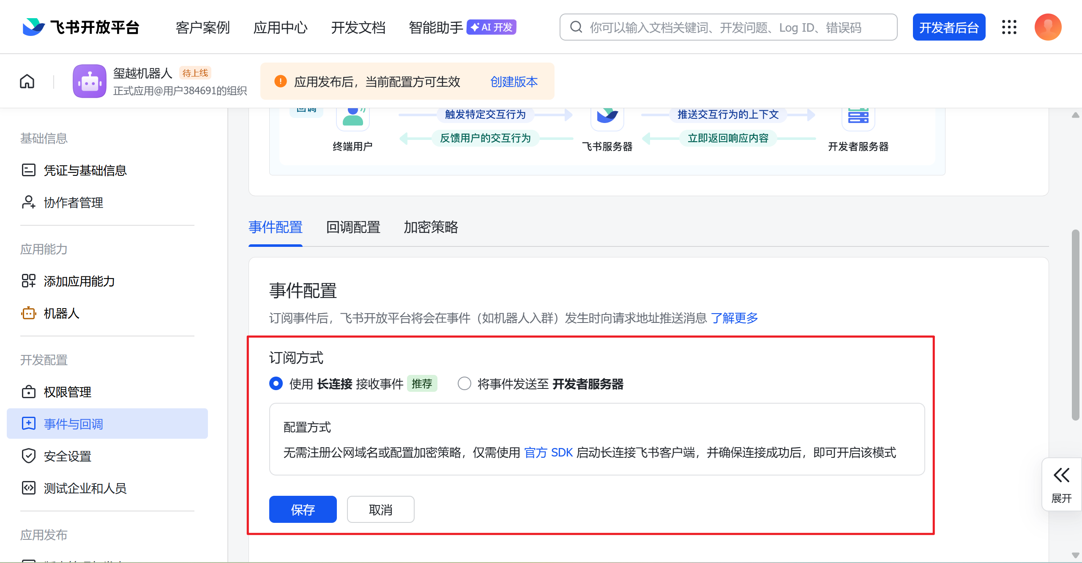Switch to the 事件配置 tab
The width and height of the screenshot is (1082, 563).
[276, 227]
